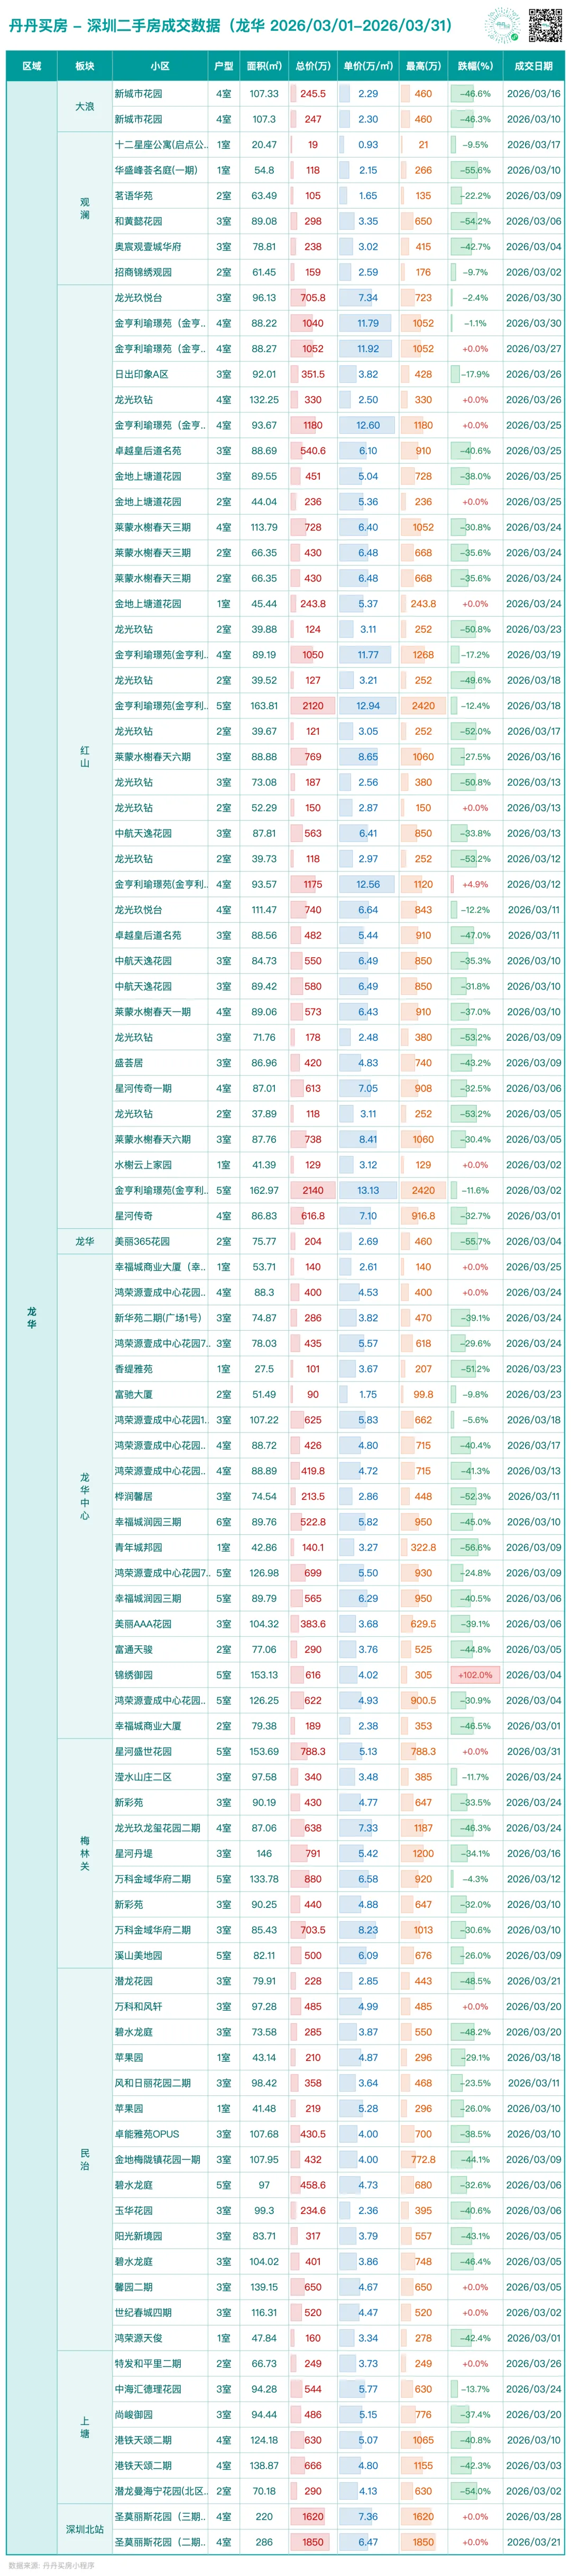
Task: Click the 龙华 cell in the 区域 column
Action: click(x=32, y=1317)
